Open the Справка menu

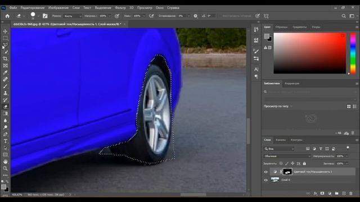[173, 8]
